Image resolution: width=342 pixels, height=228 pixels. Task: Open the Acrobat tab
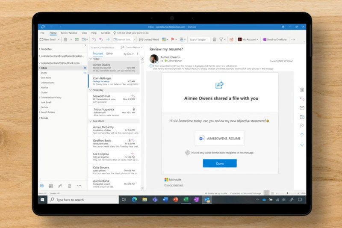(105, 33)
